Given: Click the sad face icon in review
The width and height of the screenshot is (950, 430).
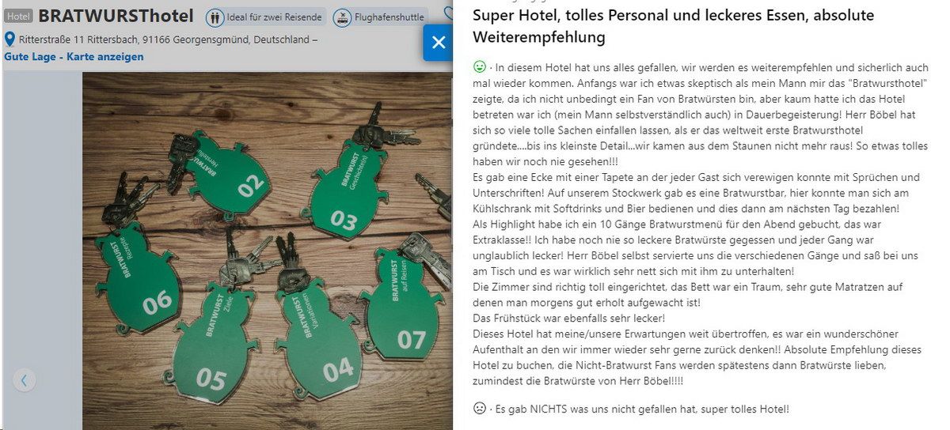Looking at the screenshot, I should 479,409.
